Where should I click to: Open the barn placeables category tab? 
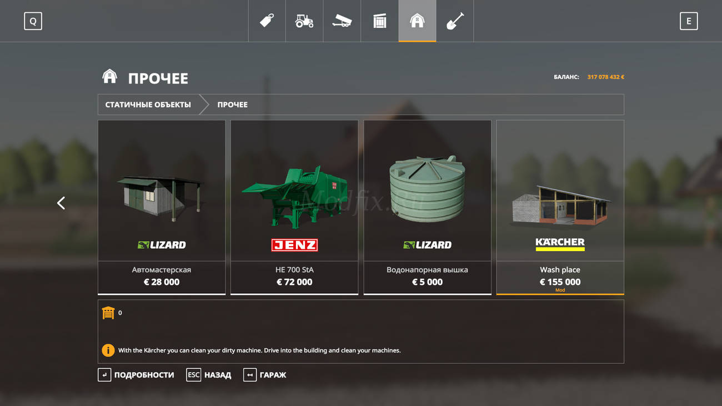pyautogui.click(x=417, y=21)
